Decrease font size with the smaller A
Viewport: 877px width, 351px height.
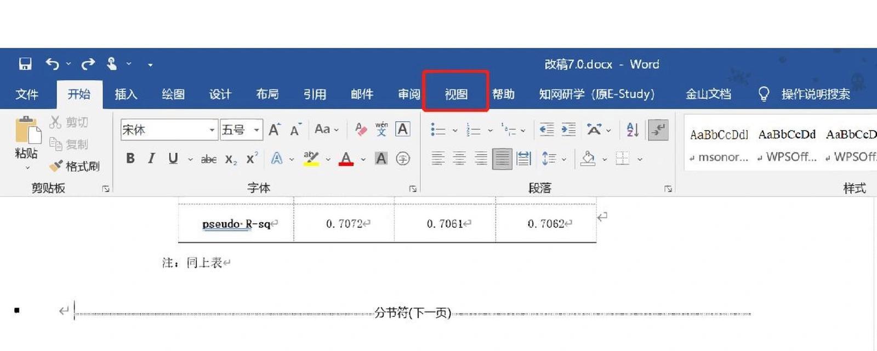click(x=296, y=130)
